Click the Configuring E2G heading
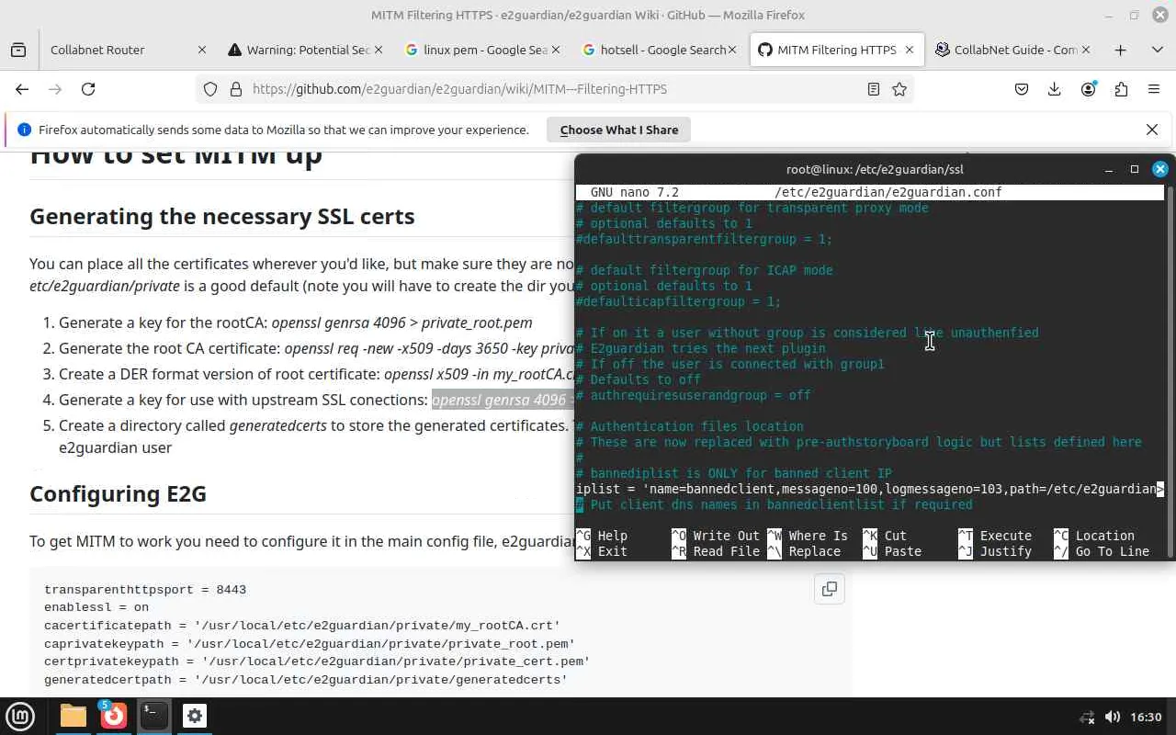The height and width of the screenshot is (735, 1176). pyautogui.click(x=118, y=493)
